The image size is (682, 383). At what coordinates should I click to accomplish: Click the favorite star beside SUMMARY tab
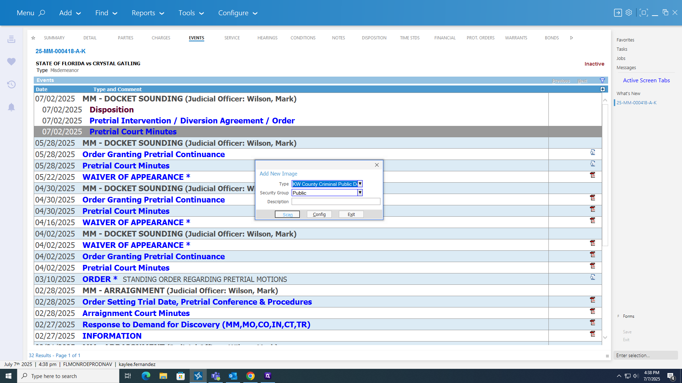33,38
